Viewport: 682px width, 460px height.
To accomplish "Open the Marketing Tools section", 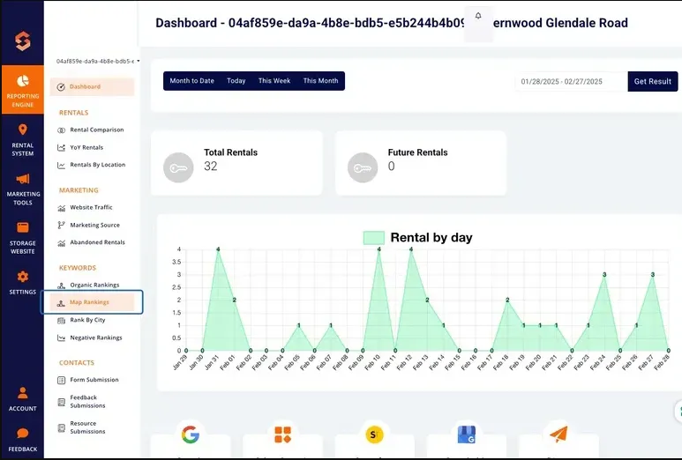I will [23, 189].
